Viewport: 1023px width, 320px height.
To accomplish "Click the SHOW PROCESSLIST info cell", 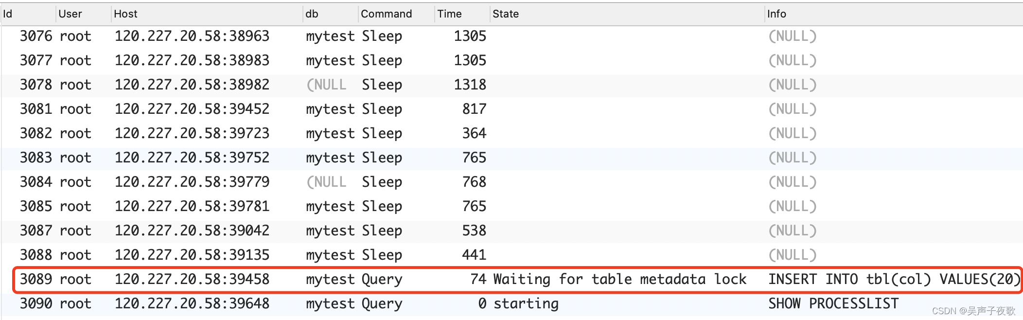I will [833, 303].
